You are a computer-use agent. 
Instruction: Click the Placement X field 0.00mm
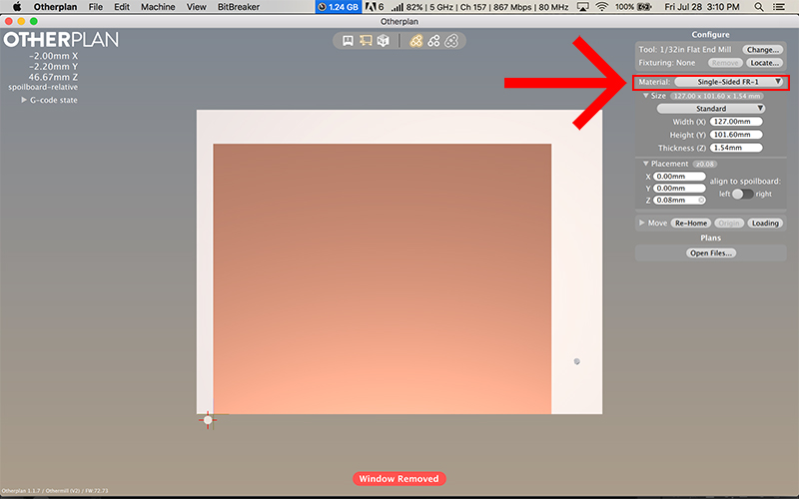click(679, 177)
